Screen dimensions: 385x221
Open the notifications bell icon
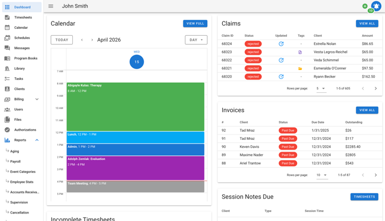[376, 6]
